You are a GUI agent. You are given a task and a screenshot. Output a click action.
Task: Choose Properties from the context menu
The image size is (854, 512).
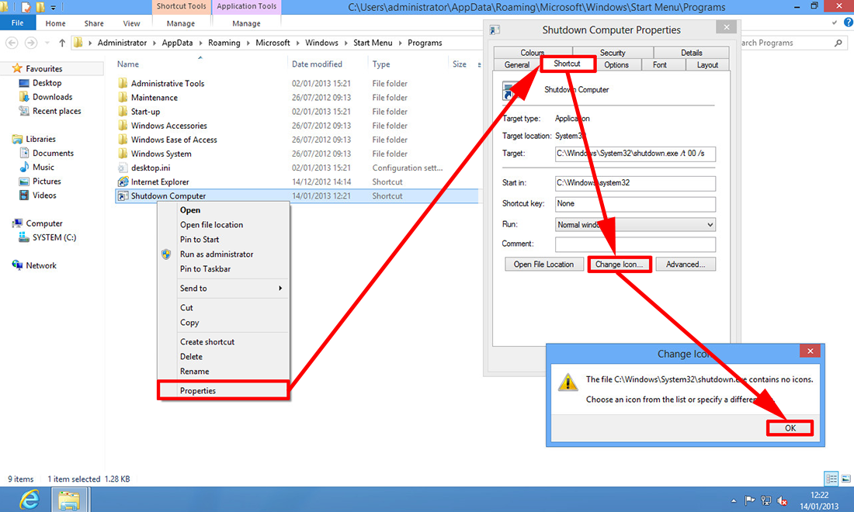pos(224,391)
